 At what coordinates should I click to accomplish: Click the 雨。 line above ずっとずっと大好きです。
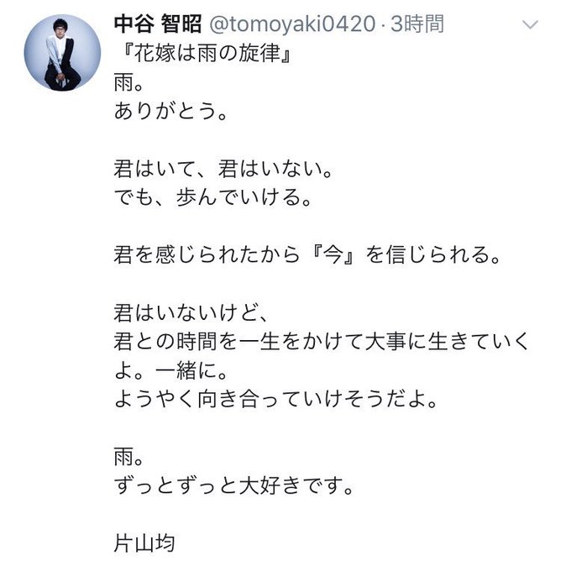pyautogui.click(x=128, y=457)
